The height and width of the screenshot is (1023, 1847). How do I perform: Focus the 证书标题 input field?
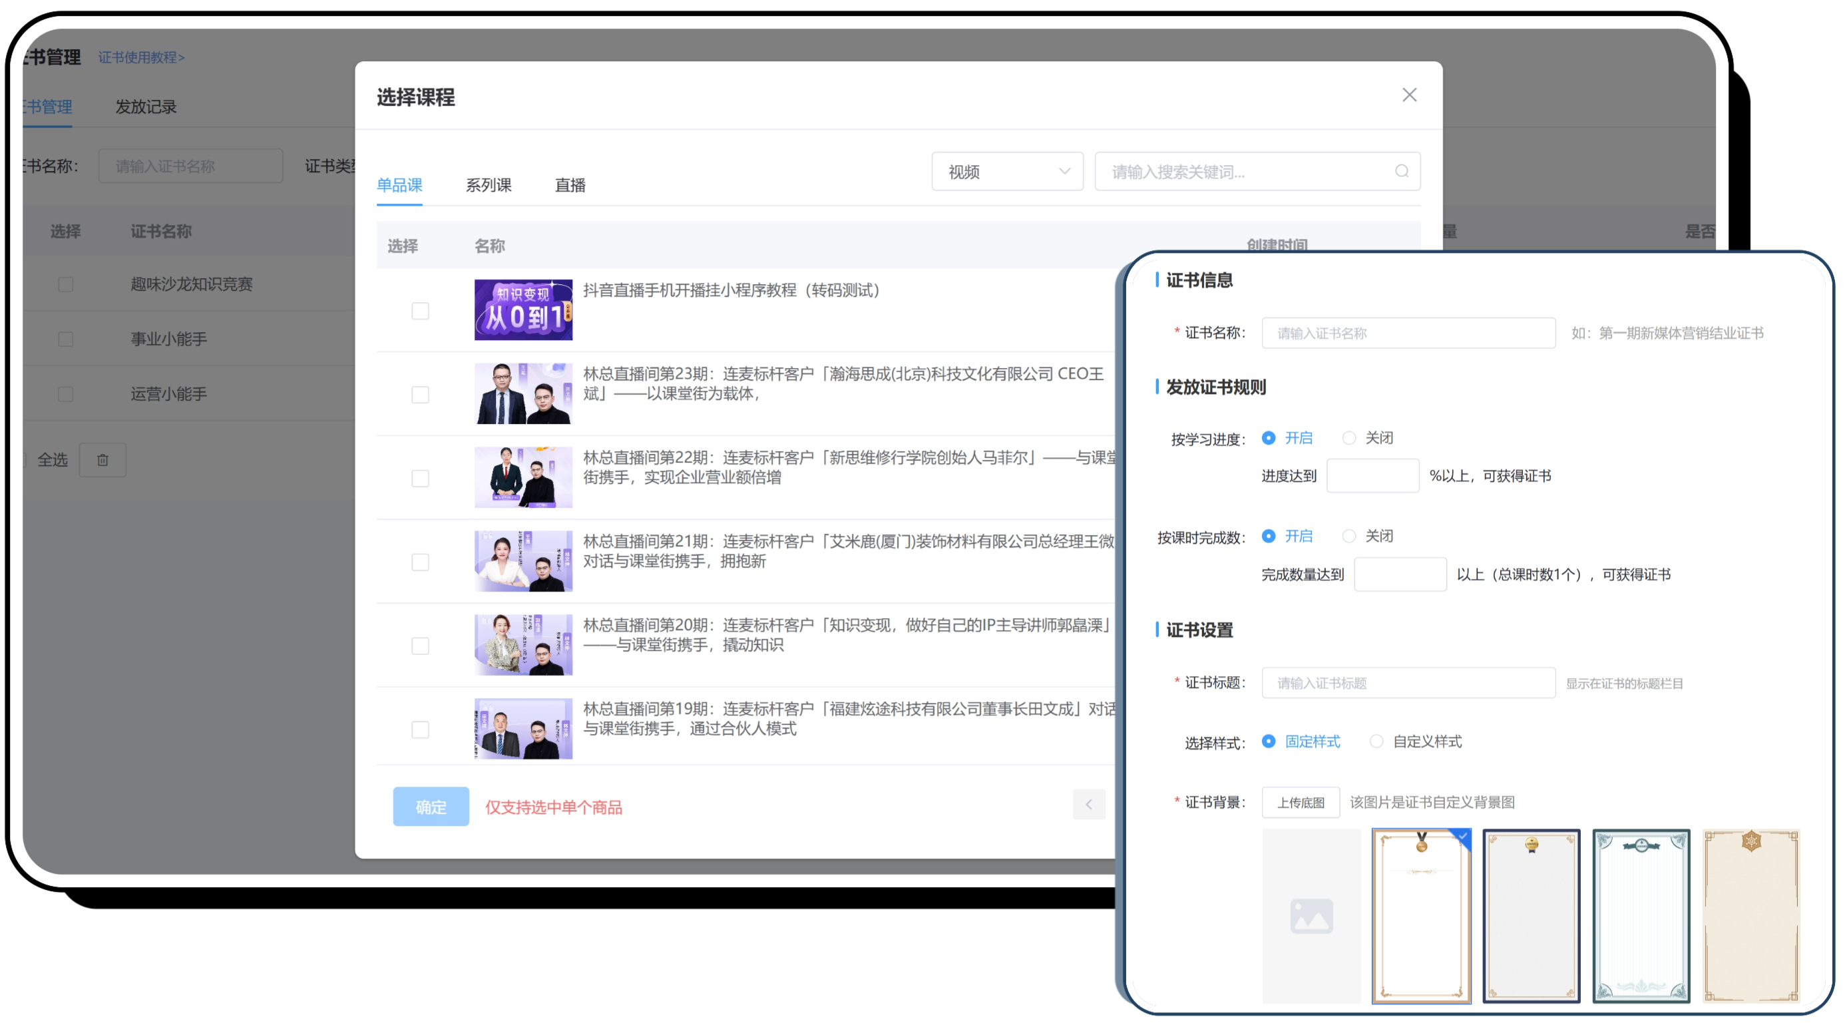[1408, 683]
